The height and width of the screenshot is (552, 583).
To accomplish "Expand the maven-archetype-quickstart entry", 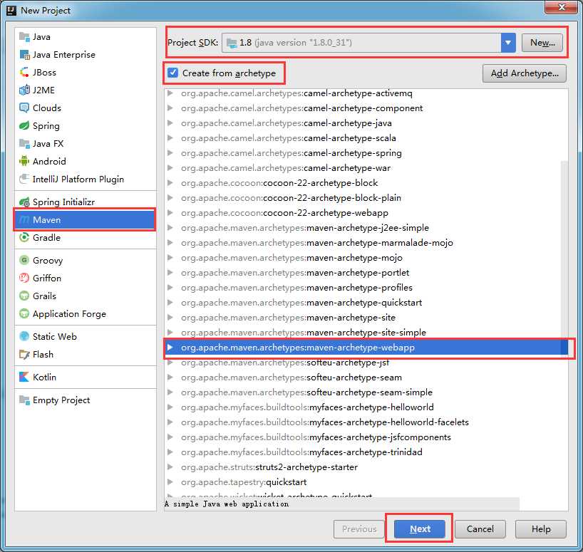I will (170, 303).
